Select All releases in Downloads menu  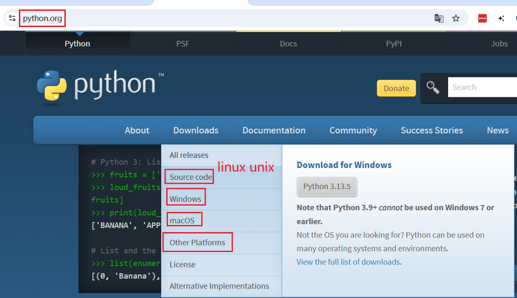click(x=222, y=155)
